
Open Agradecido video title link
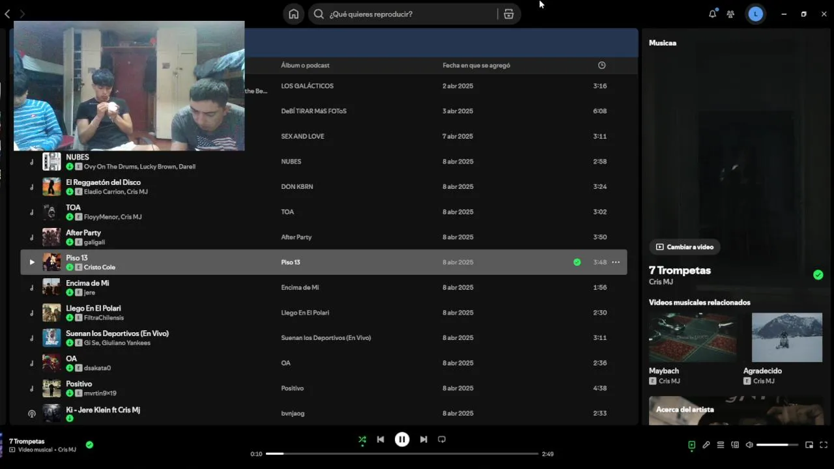(x=762, y=371)
